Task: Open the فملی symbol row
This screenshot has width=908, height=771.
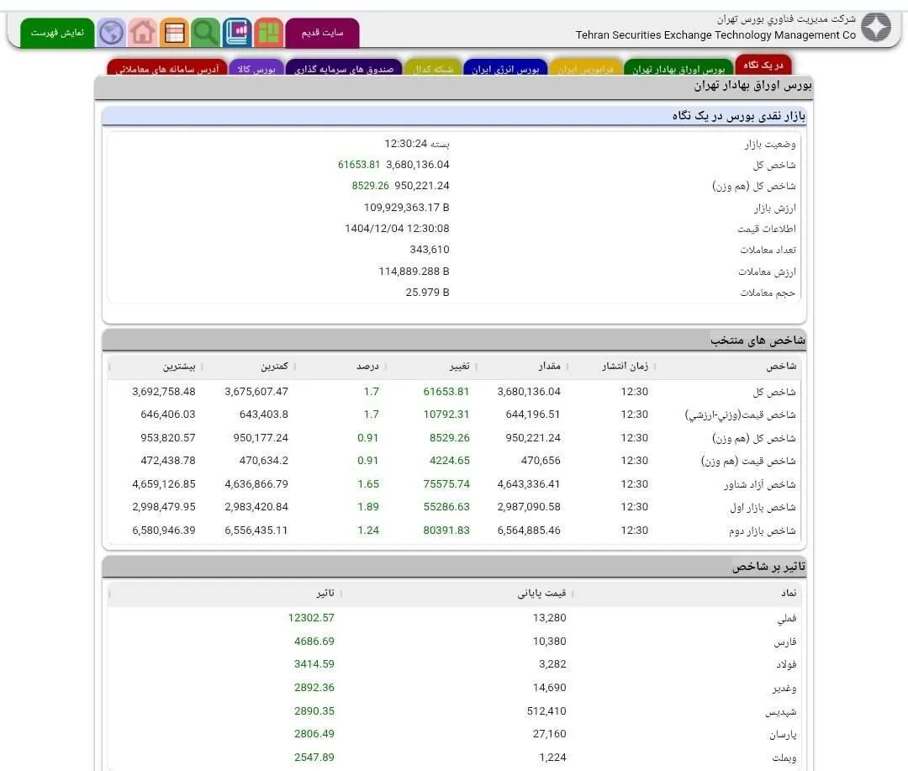Action: point(454,618)
